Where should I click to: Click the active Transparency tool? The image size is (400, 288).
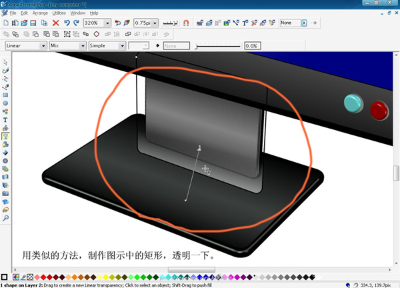pyautogui.click(x=5, y=136)
